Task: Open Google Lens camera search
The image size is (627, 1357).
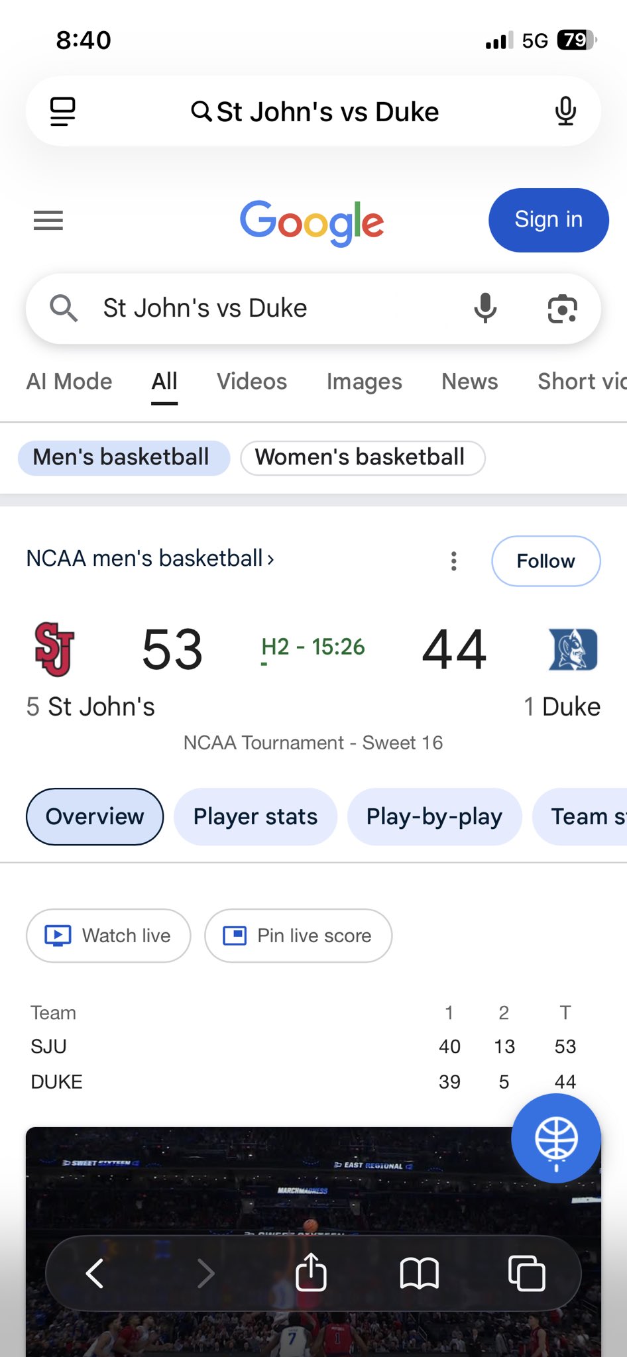Action: click(x=562, y=309)
